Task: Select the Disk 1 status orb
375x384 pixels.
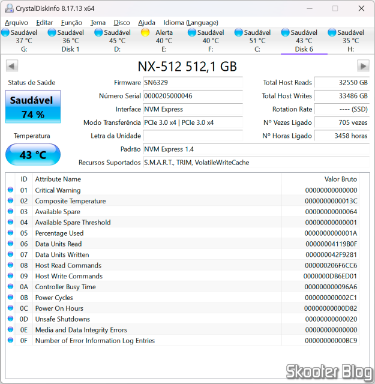Action: click(x=52, y=32)
